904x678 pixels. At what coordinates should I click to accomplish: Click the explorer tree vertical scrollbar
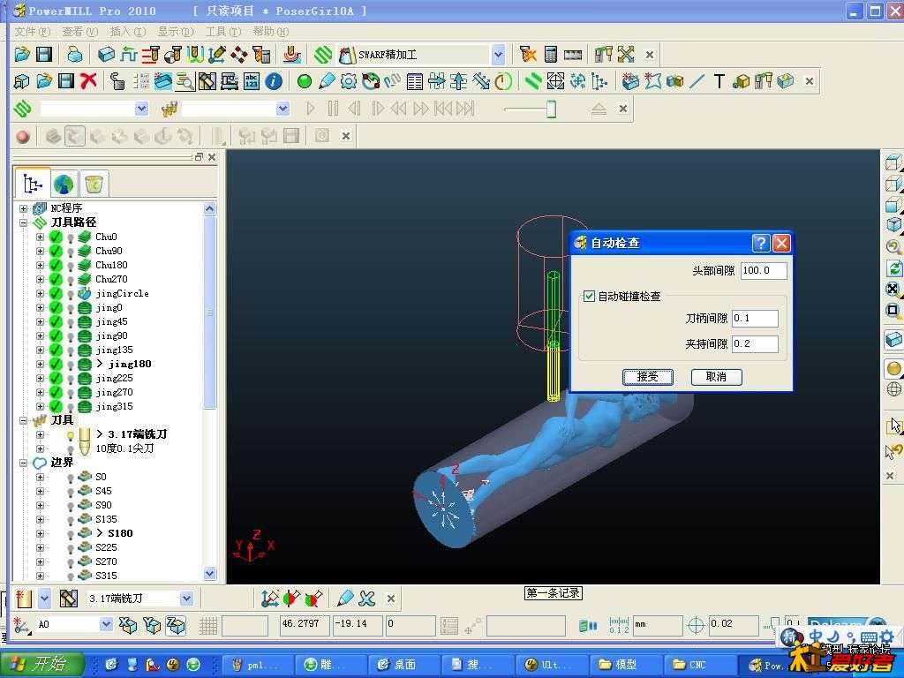coord(210,312)
